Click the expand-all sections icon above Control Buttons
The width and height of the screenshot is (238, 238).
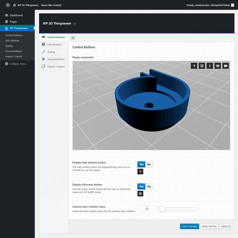point(73,38)
